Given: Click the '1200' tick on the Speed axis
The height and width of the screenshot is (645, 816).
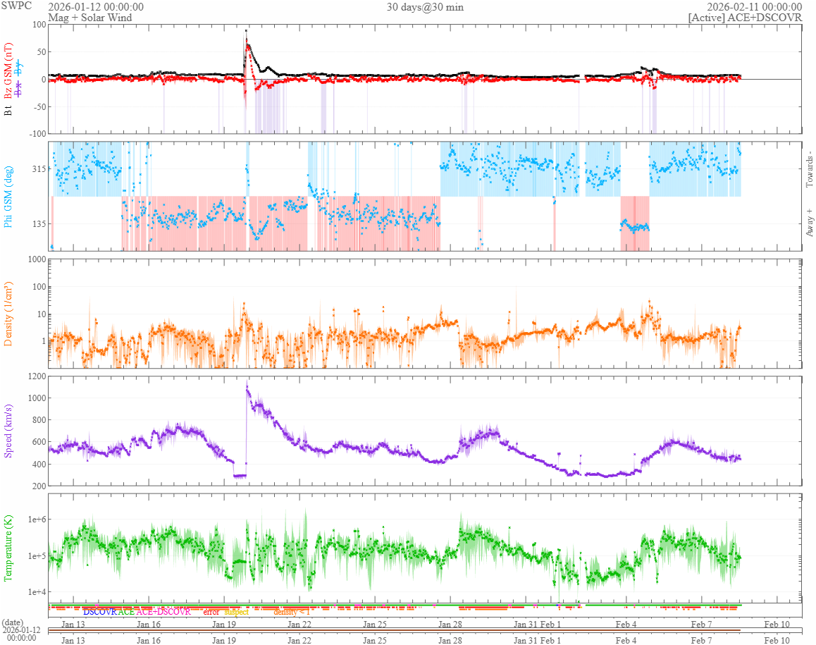Looking at the screenshot, I should 37,376.
